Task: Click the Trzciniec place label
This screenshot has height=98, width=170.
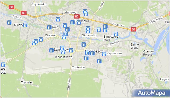Action: 27,83
